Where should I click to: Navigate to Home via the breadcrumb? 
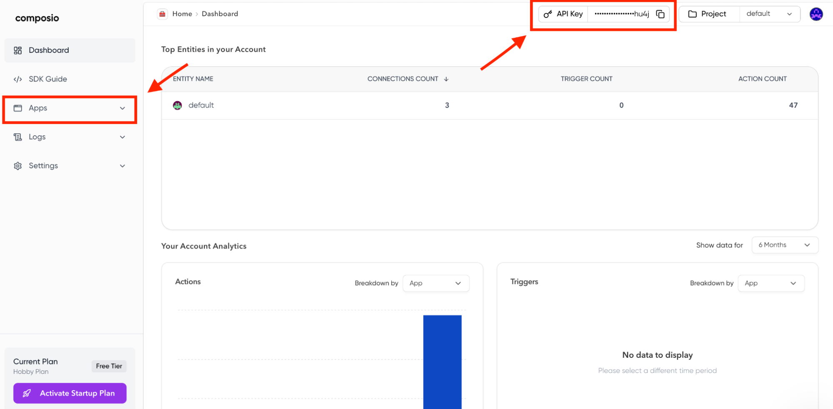pos(182,13)
